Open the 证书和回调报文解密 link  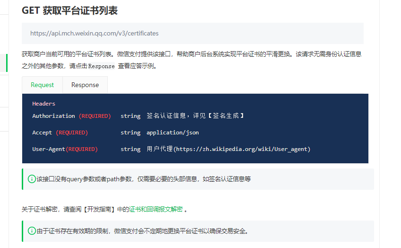click(156, 209)
